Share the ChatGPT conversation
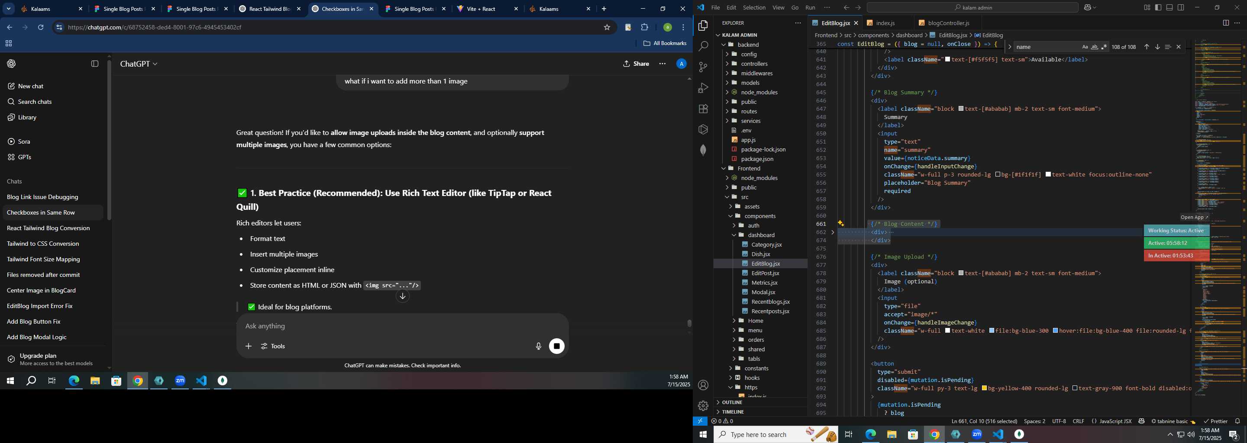The height and width of the screenshot is (443, 1247). pos(636,64)
